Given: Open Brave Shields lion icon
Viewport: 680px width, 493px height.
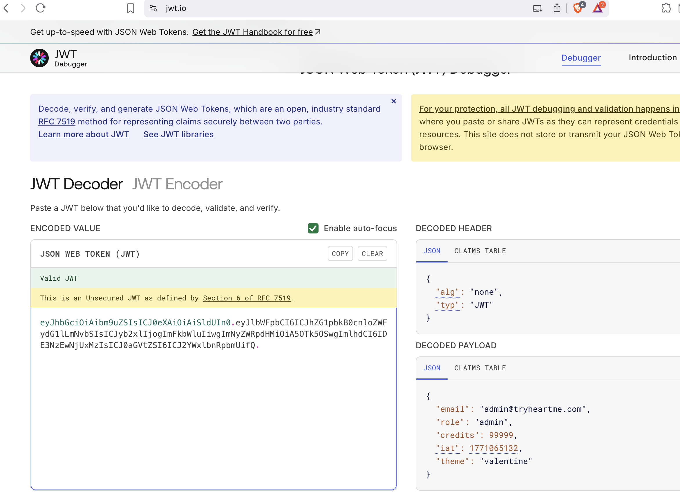Looking at the screenshot, I should (578, 8).
